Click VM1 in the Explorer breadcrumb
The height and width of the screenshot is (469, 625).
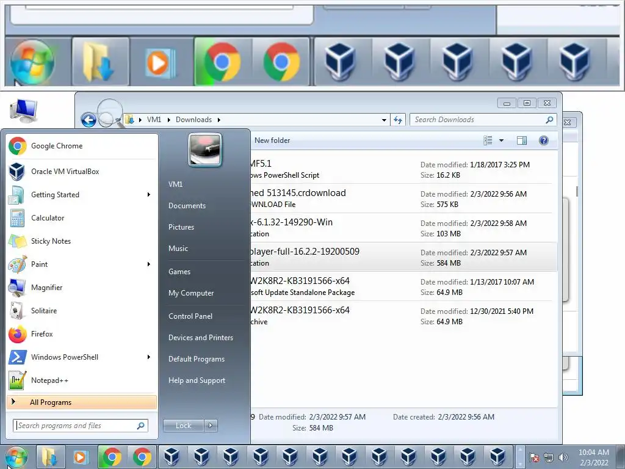(154, 120)
